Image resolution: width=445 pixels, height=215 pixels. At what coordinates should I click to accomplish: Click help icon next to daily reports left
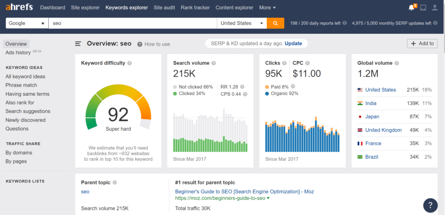[345, 23]
